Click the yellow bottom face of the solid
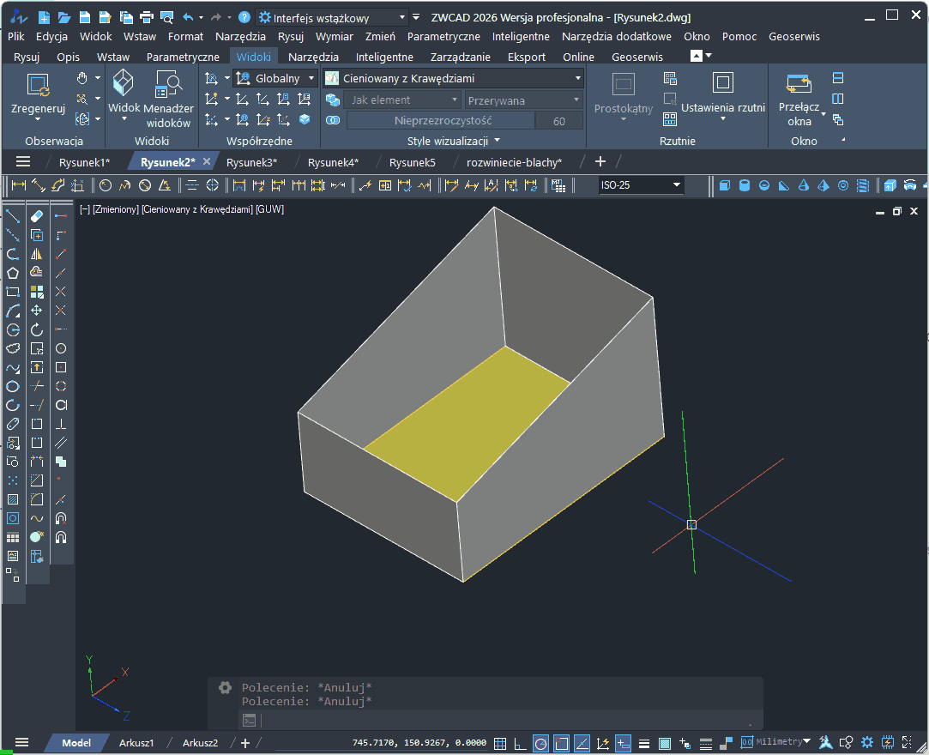The width and height of the screenshot is (929, 755). pos(468,422)
